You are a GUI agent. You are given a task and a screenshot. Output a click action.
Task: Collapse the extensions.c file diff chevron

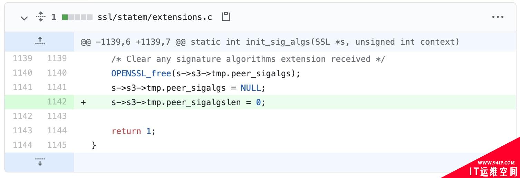point(24,18)
